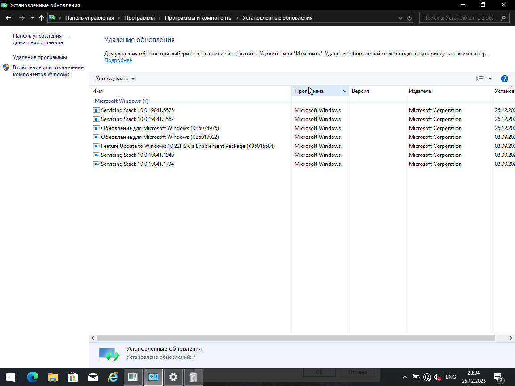515x386 pixels.
Task: Click the up one level arrow
Action: click(41, 17)
